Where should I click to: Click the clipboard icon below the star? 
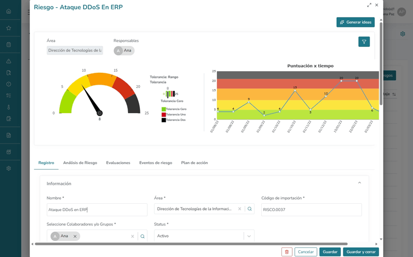tap(9, 44)
